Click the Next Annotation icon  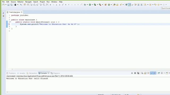pyautogui.click(x=145, y=5)
